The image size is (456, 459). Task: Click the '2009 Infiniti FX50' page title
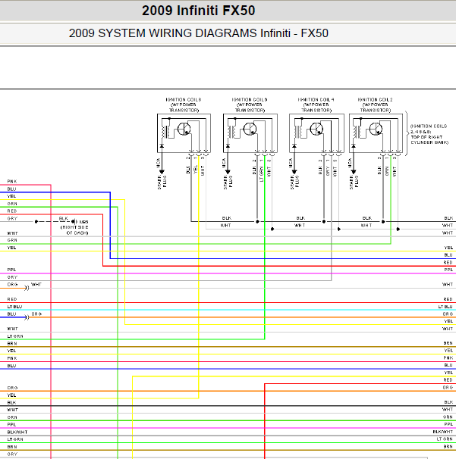[x=199, y=11]
